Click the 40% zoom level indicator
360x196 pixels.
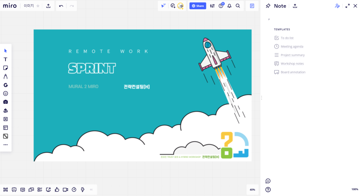point(252,189)
